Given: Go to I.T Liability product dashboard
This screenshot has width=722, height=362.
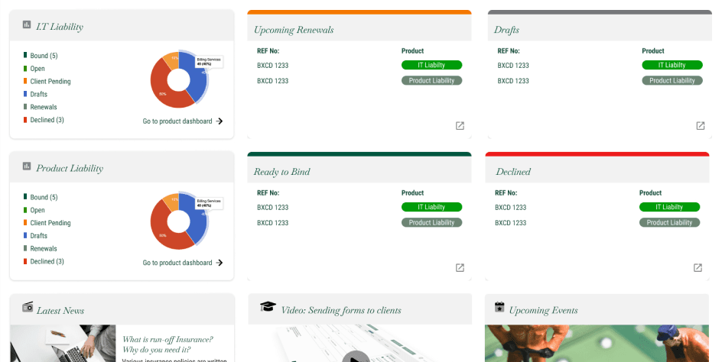Looking at the screenshot, I should click(183, 121).
